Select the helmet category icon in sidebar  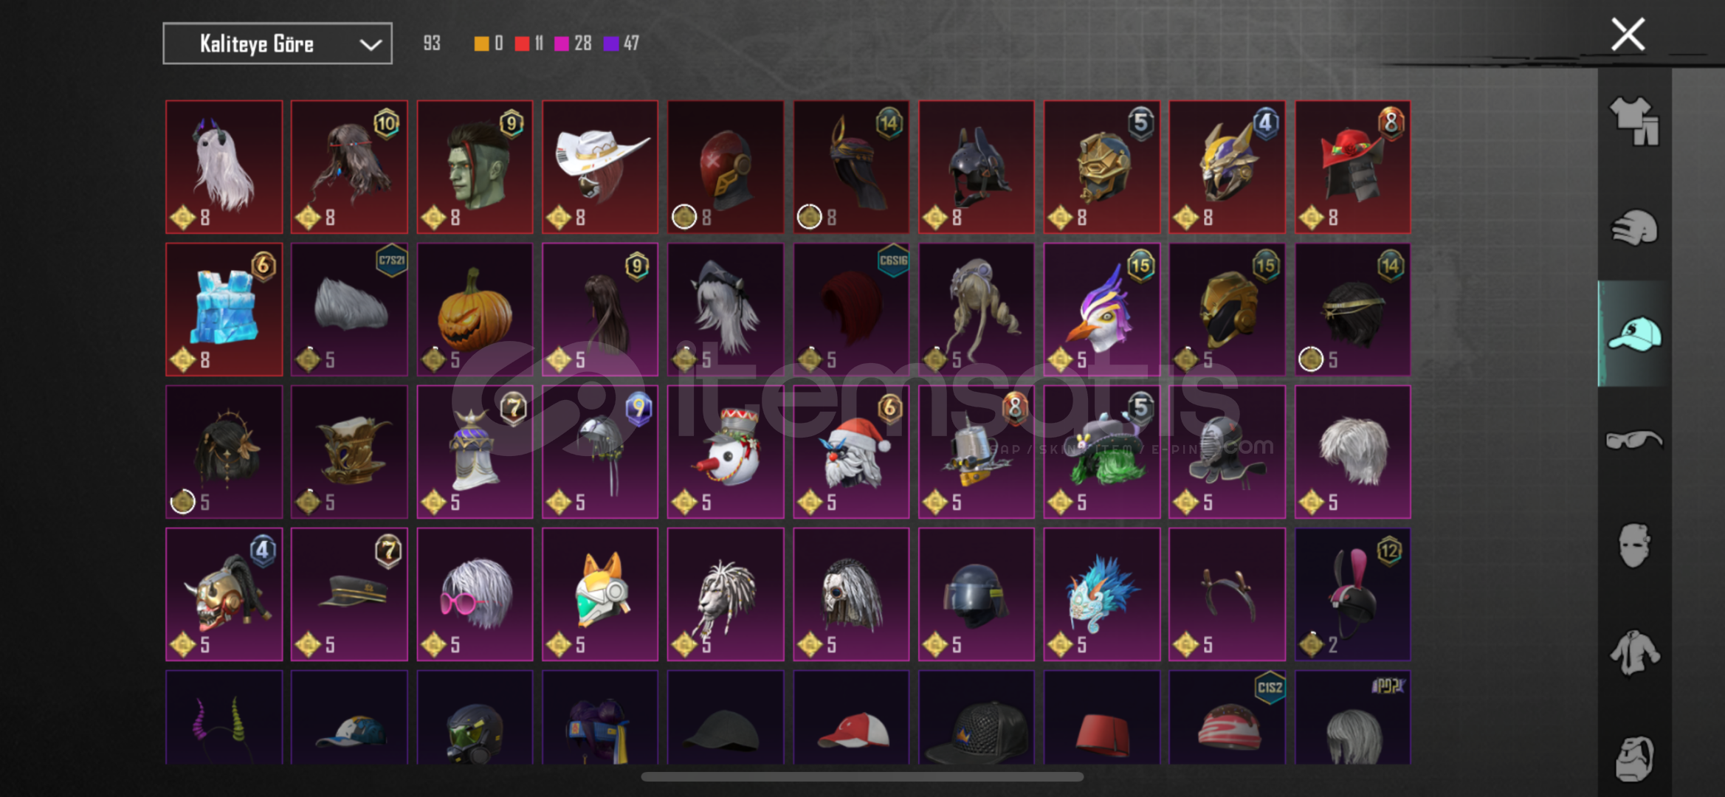pyautogui.click(x=1634, y=227)
